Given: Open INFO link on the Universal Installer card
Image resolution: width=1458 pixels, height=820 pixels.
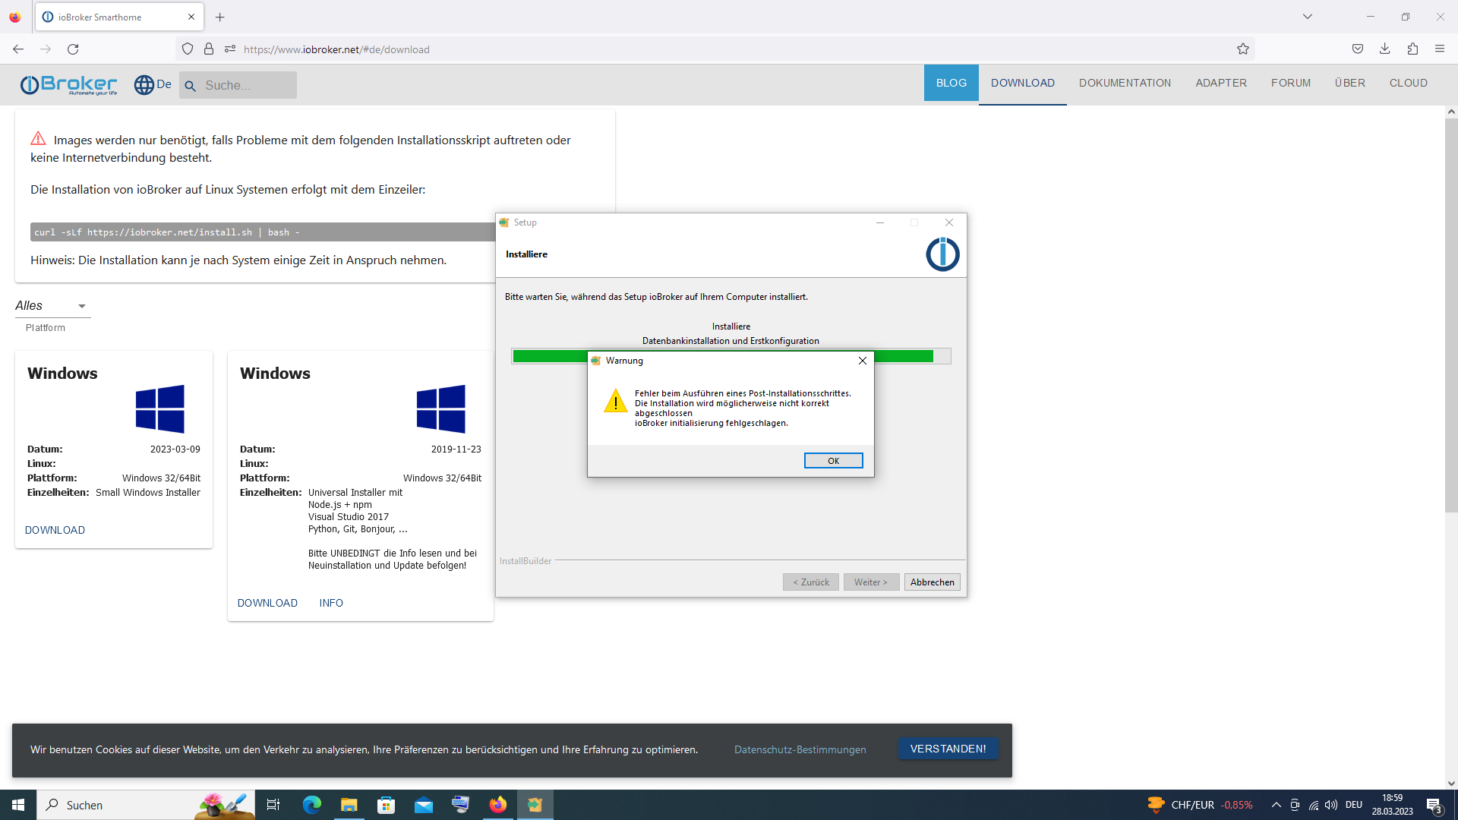Looking at the screenshot, I should (x=331, y=603).
